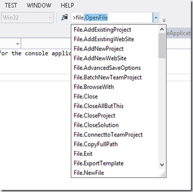Screen dimensions: 193x192
Task: Open the editor navigation dropdown arrow
Action: [x=17, y=44]
